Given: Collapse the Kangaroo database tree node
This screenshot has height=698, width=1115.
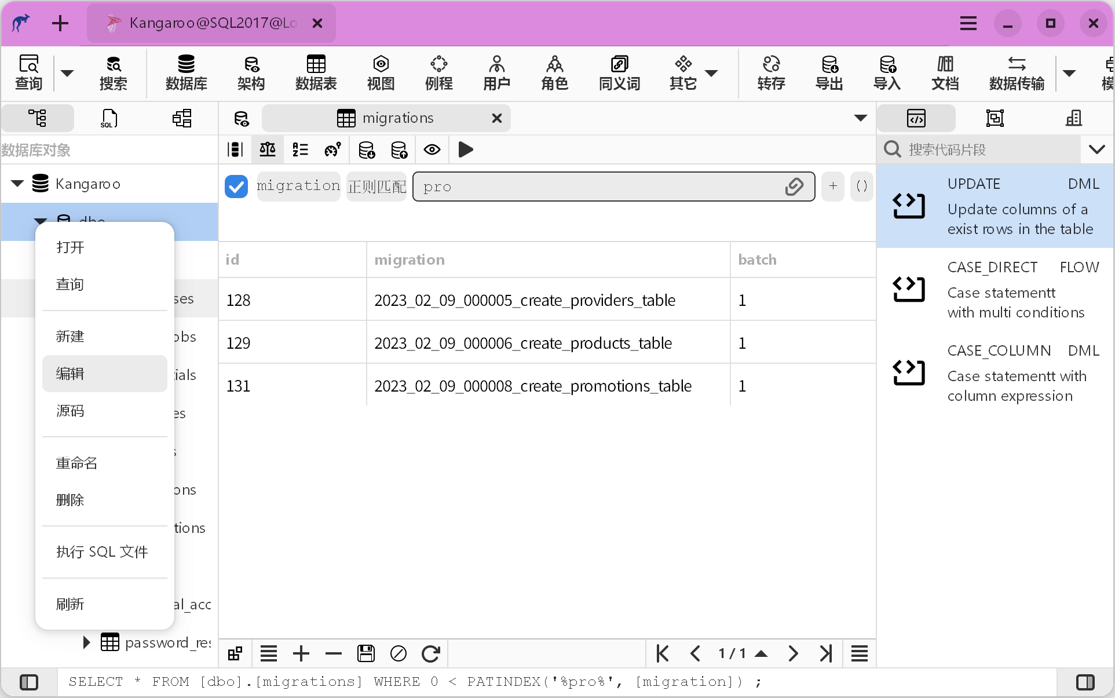Looking at the screenshot, I should click(x=17, y=184).
